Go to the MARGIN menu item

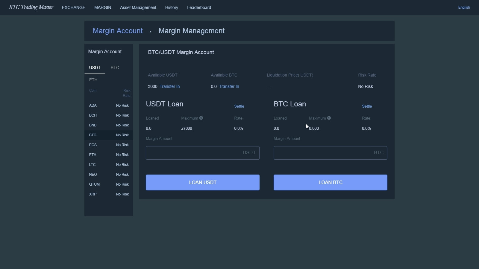(103, 7)
